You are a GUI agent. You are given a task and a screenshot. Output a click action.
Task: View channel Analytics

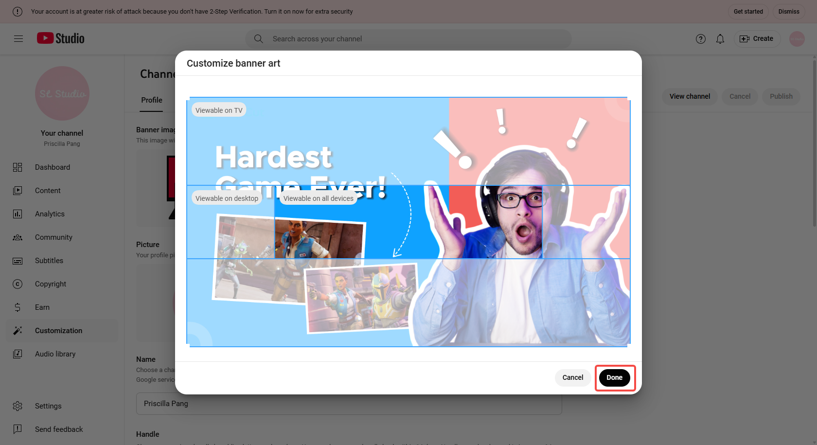coord(50,214)
